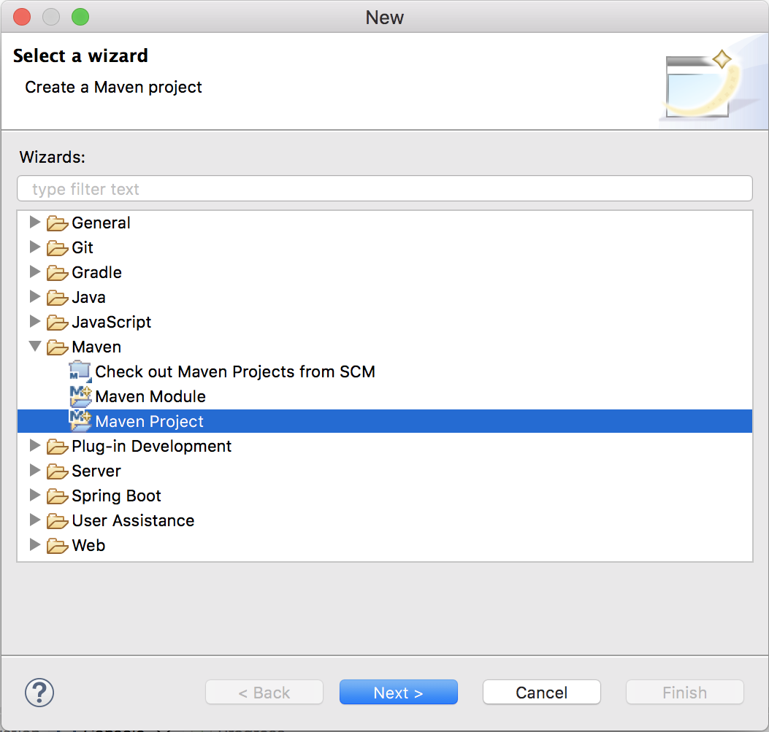Click the Spring Boot folder icon
The image size is (769, 732).
click(58, 496)
